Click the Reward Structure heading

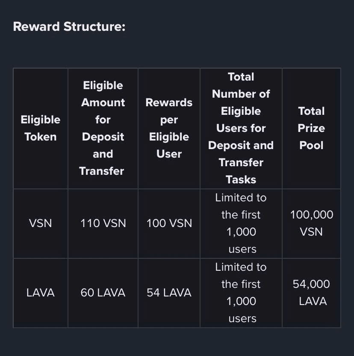pos(69,27)
